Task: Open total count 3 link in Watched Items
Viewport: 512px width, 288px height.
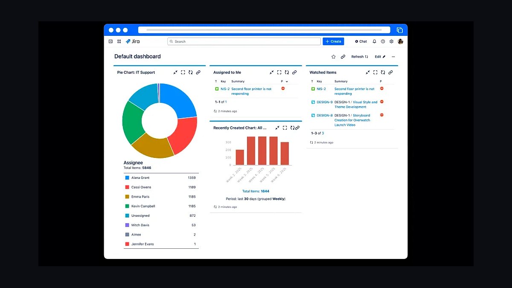Action: click(323, 133)
